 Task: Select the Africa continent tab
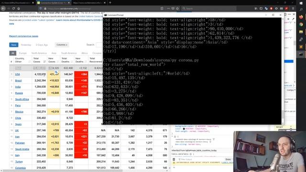[84, 53]
